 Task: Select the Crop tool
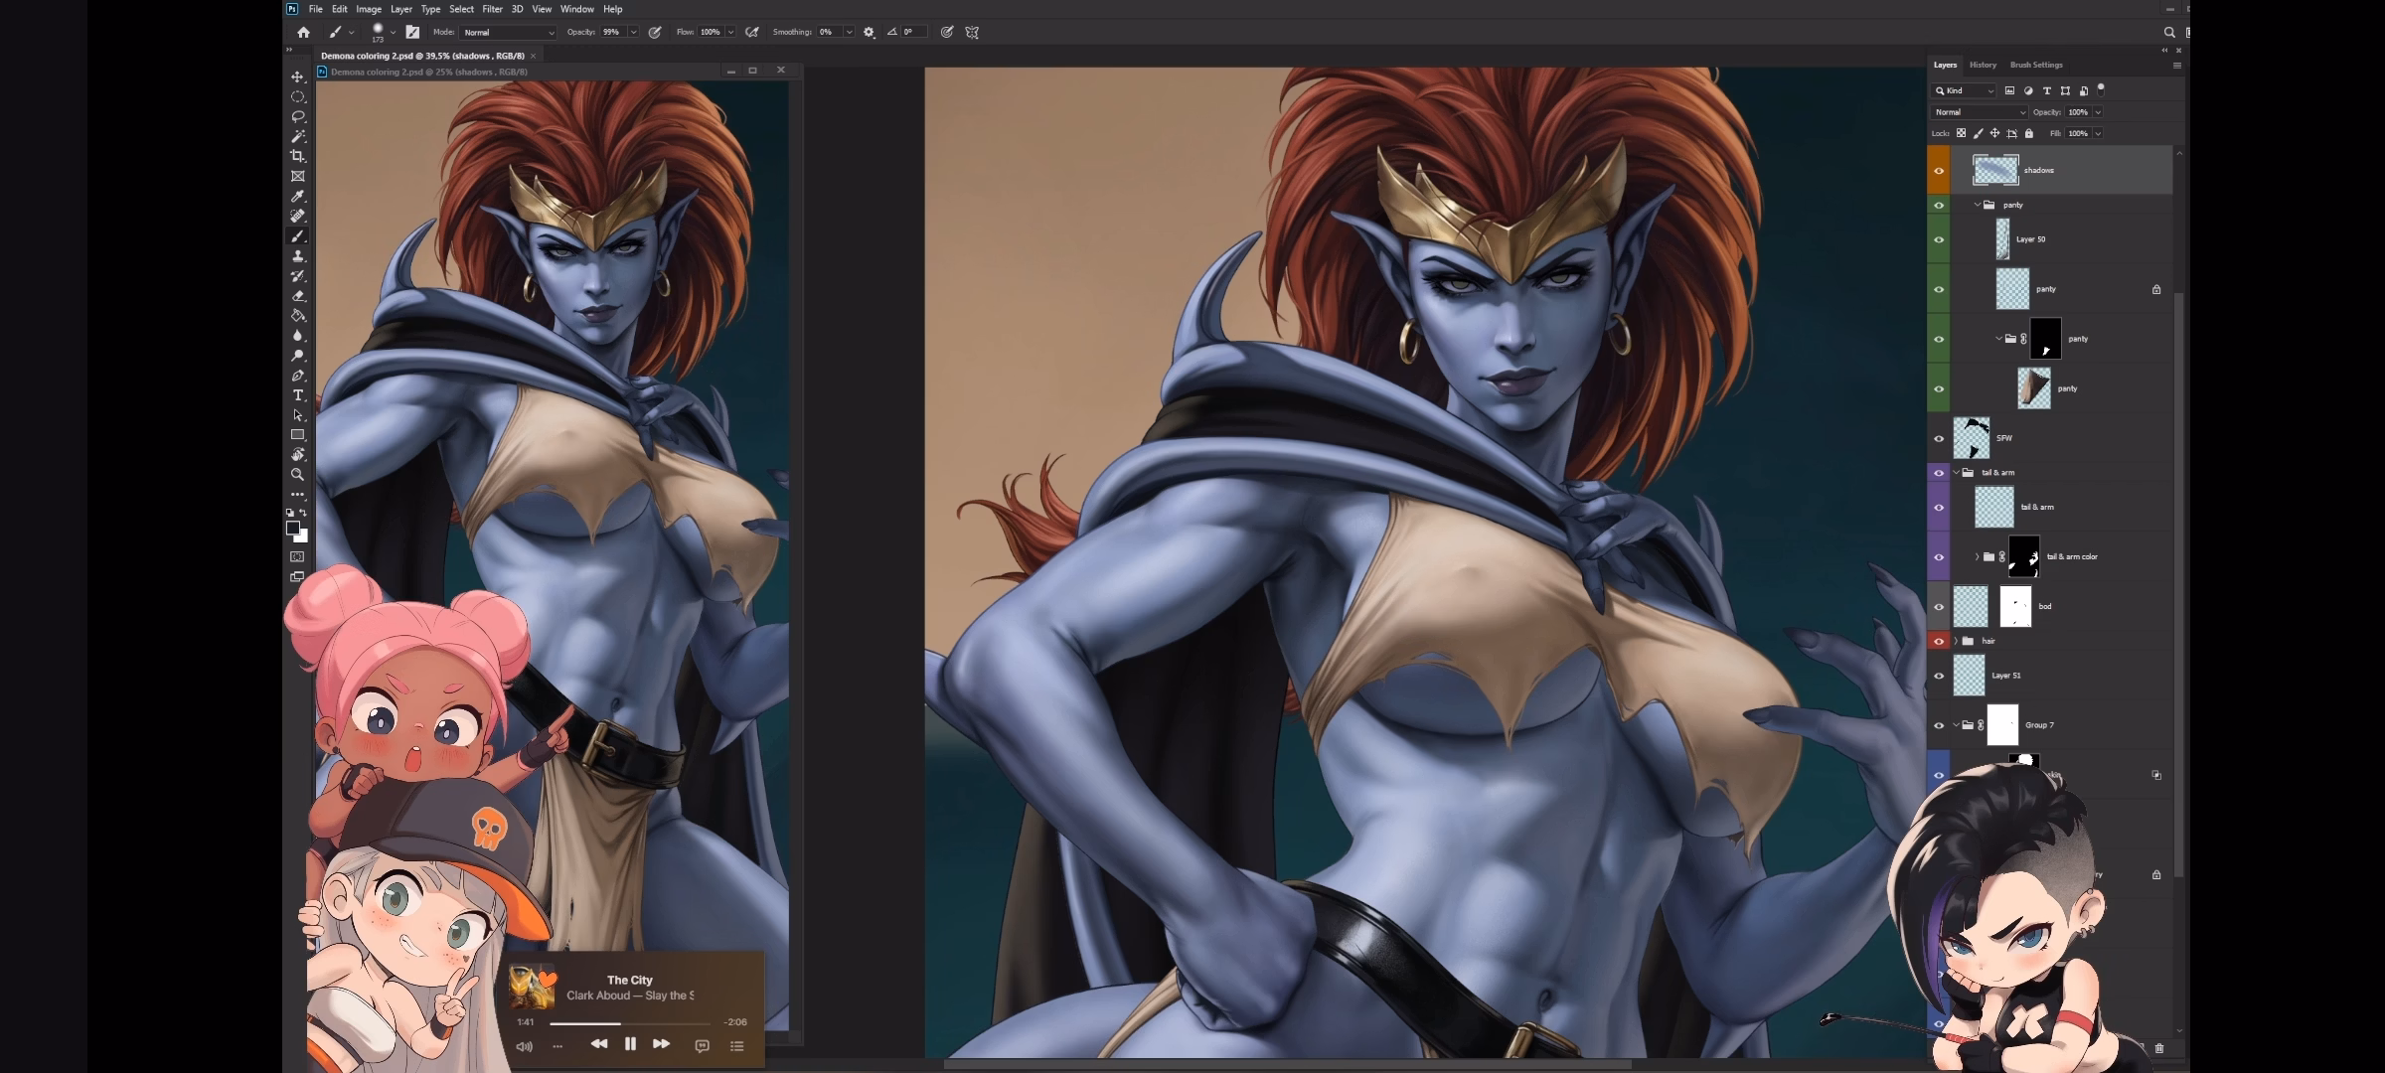(297, 156)
